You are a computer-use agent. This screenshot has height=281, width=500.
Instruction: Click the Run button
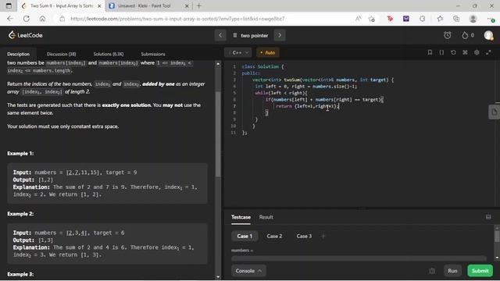452,271
